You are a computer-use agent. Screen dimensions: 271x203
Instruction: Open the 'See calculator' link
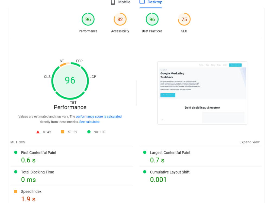point(89,122)
